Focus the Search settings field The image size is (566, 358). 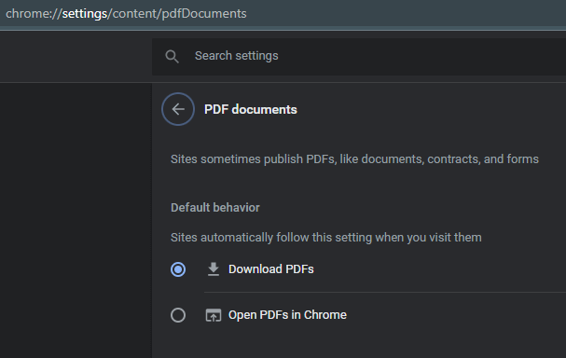[359, 57]
